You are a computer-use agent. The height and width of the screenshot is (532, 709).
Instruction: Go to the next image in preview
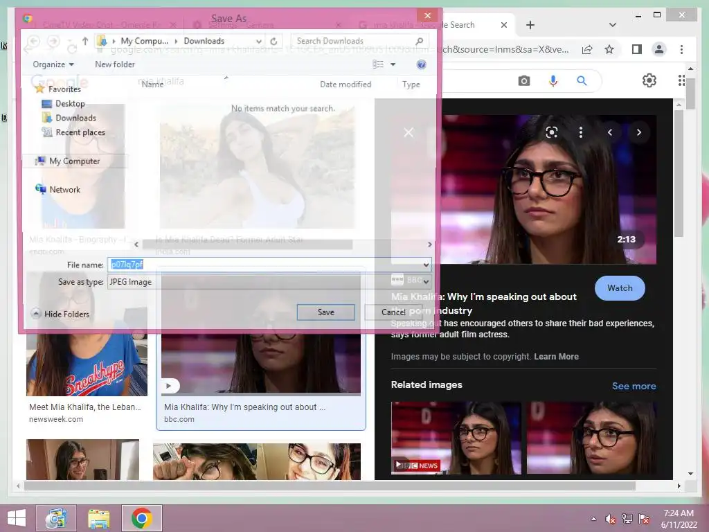pos(639,132)
